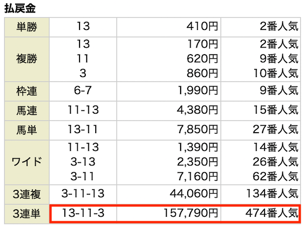Select the ワイド row header
305x225 pixels.
[x=27, y=162]
